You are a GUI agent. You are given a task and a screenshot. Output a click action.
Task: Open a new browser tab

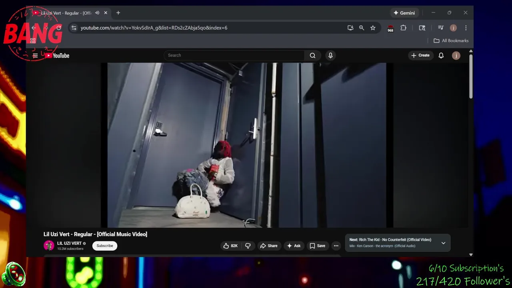(x=118, y=13)
